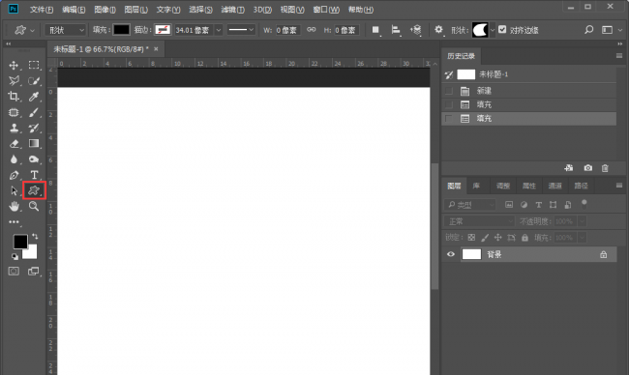Toggle lock image pixels brush icon
Screen dimensions: 629x375
coord(485,238)
